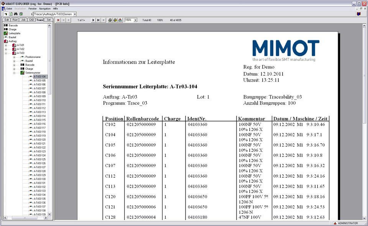Click the green database icon right of binoculars

pyautogui.click(x=21, y=14)
